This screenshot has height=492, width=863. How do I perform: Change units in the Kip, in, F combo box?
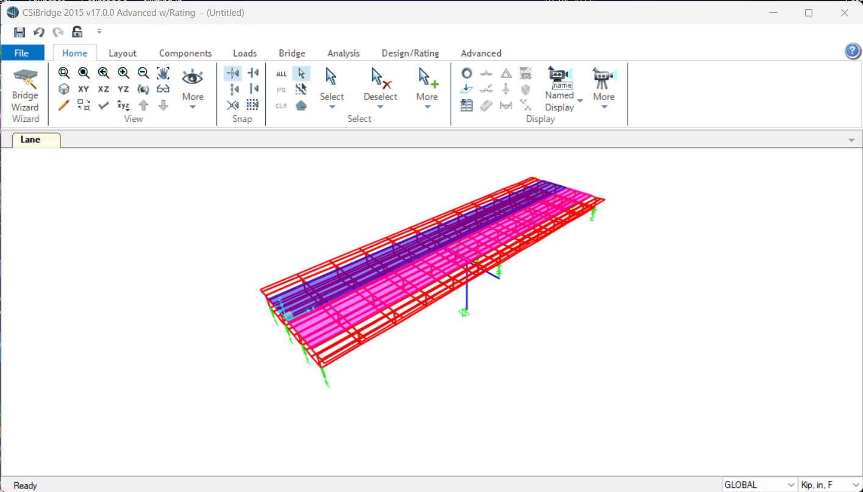point(829,484)
